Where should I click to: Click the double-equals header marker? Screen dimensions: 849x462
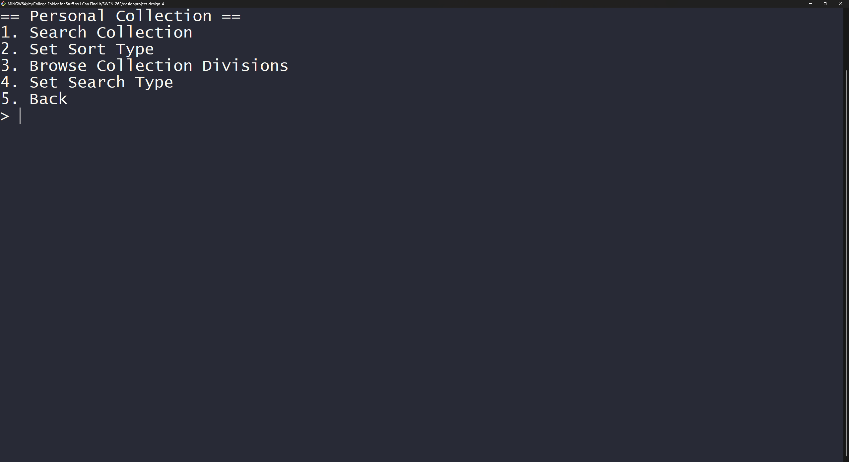(x=10, y=16)
